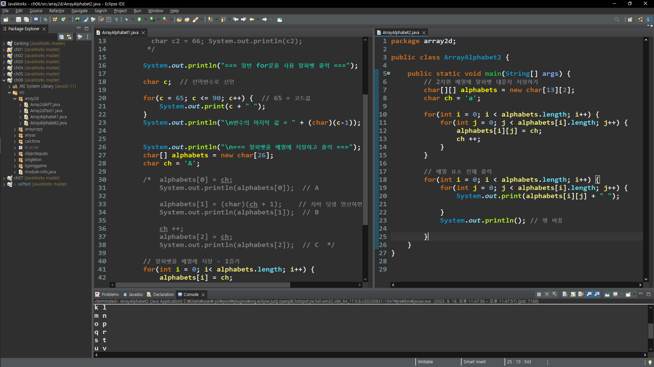The width and height of the screenshot is (654, 367).
Task: Click the left editor horizontal scrollbar thumb
Action: (203, 285)
